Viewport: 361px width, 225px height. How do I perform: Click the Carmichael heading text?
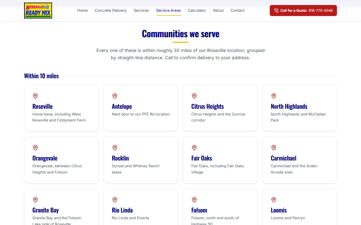pyautogui.click(x=284, y=158)
